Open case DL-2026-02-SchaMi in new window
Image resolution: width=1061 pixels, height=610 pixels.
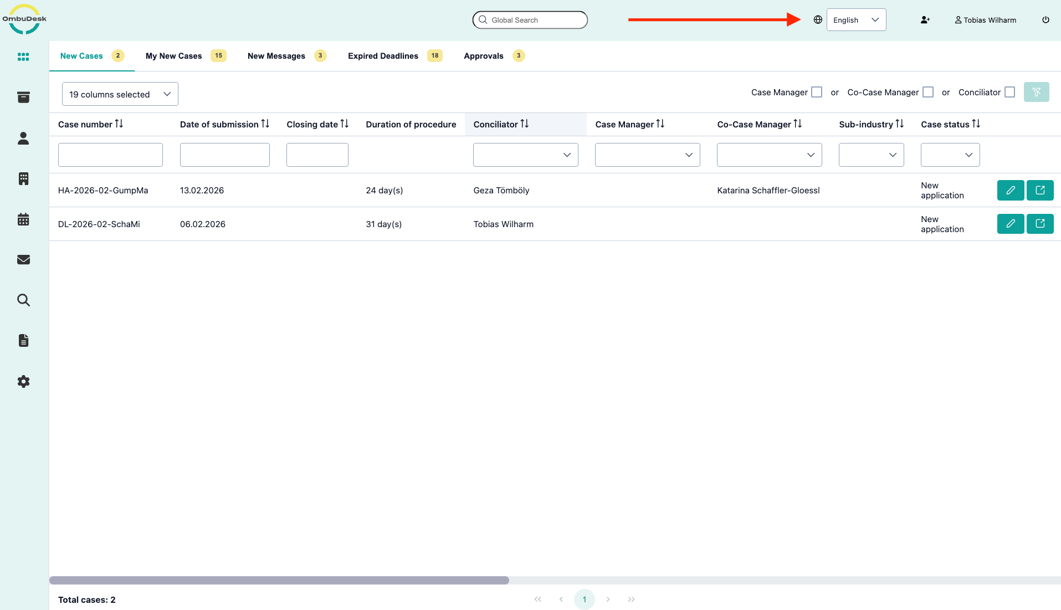1039,224
